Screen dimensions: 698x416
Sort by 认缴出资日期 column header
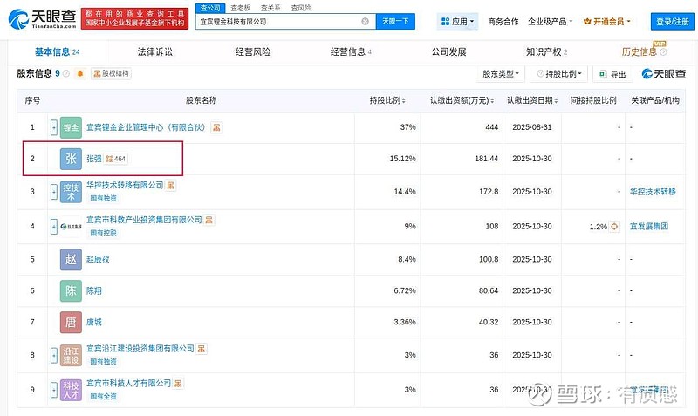(x=532, y=100)
